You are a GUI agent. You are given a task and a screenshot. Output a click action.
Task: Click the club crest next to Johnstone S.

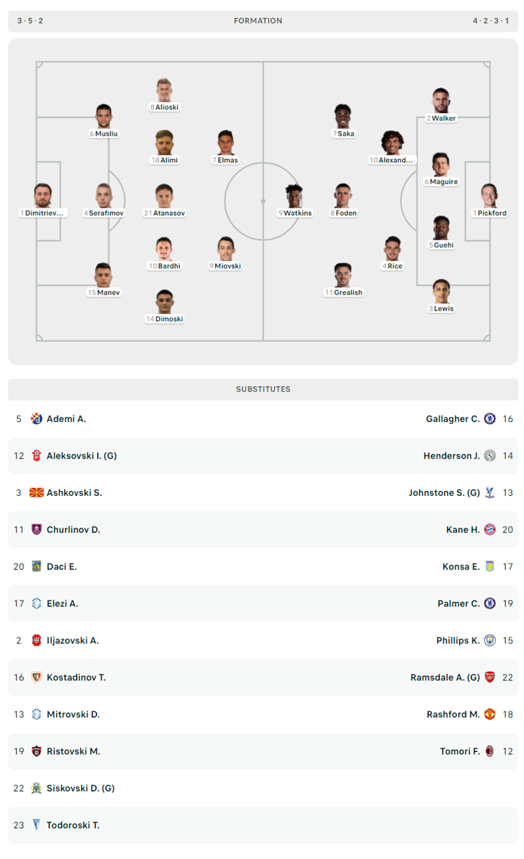pos(490,492)
